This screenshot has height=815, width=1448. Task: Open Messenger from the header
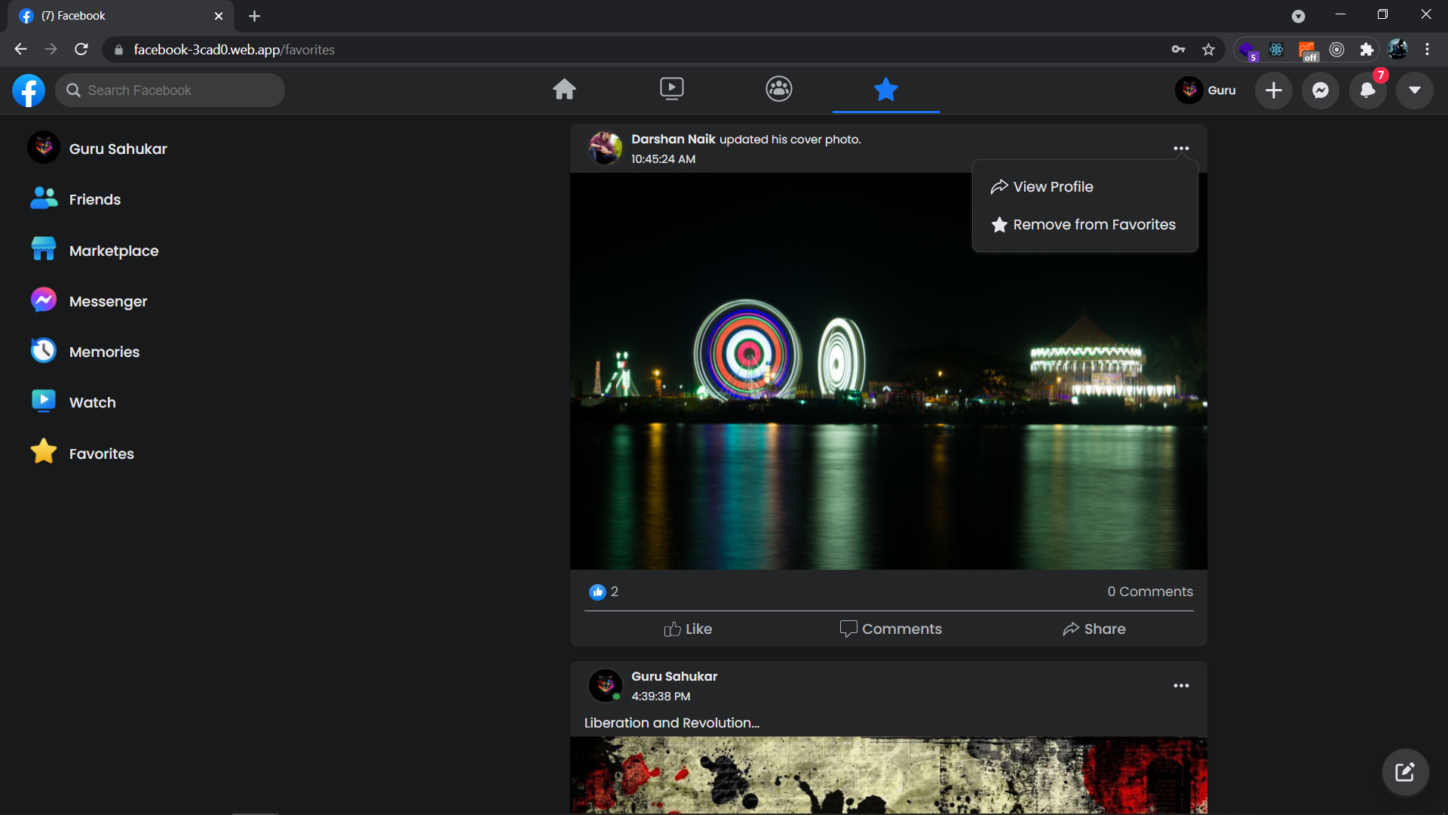(1321, 91)
